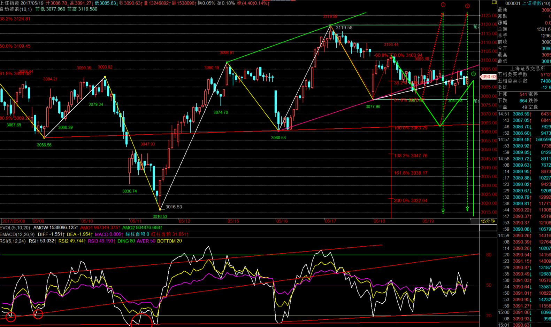Click the 总额 row in quote panel
This screenshot has width=551, height=327.
pyautogui.click(x=524, y=29)
